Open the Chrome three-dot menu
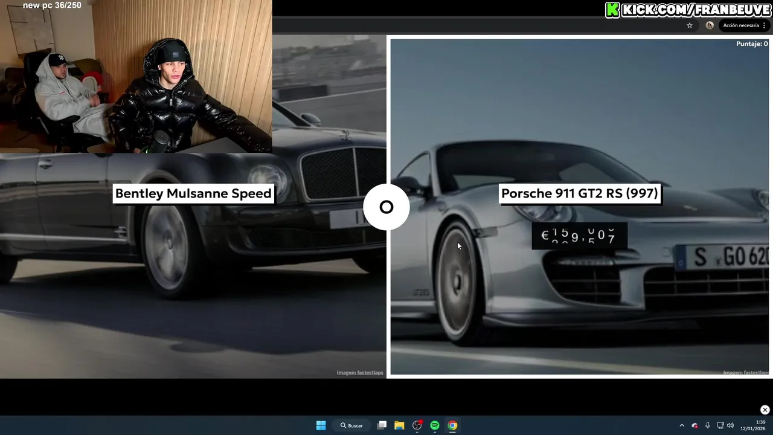This screenshot has height=435, width=773. click(x=765, y=25)
